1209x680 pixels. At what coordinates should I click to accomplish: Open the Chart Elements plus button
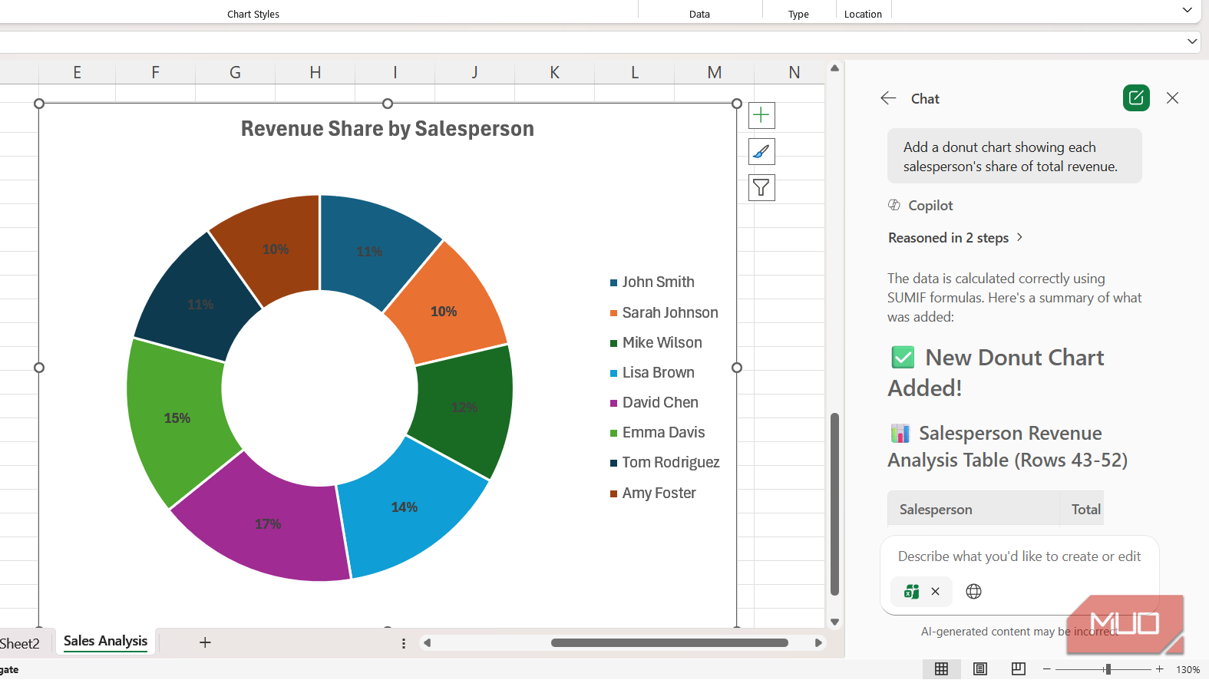point(761,116)
